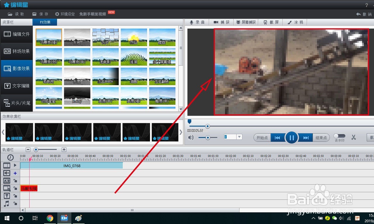Open 免新手期发视频 link
374x224 pixels.
pos(92,14)
